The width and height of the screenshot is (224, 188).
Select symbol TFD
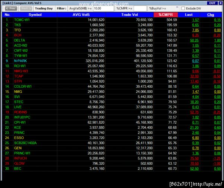point(18,30)
